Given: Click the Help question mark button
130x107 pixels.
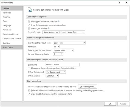Looking at the screenshot, I should click(119, 2).
